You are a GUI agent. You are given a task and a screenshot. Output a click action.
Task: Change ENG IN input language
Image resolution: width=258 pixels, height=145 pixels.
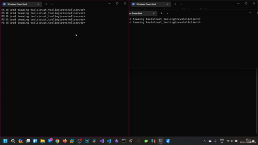222,141
